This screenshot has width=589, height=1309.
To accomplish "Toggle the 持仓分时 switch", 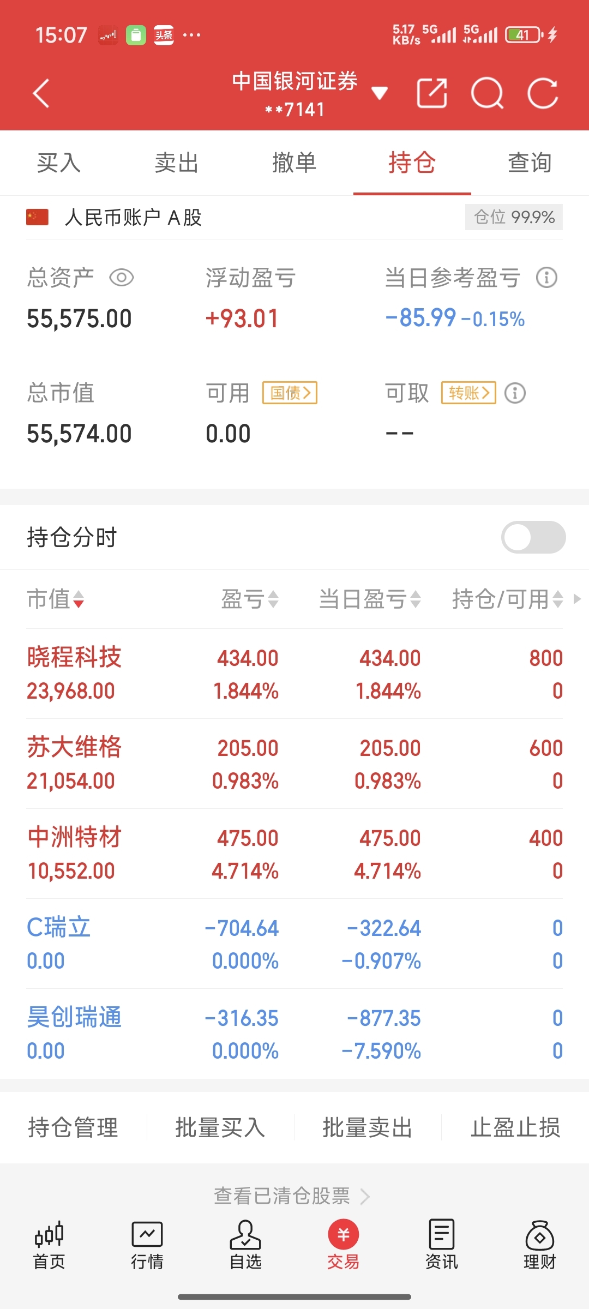I will [x=533, y=537].
